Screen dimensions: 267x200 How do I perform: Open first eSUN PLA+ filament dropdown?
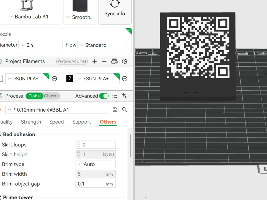pos(27,79)
